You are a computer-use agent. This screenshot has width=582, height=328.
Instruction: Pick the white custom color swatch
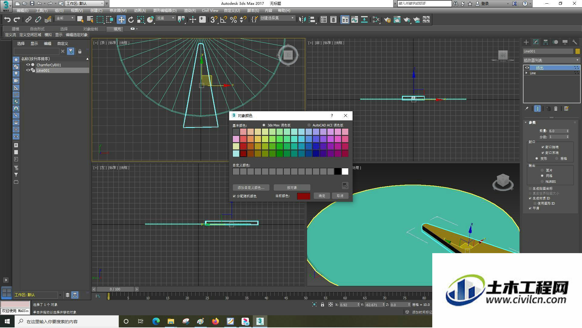pos(345,172)
